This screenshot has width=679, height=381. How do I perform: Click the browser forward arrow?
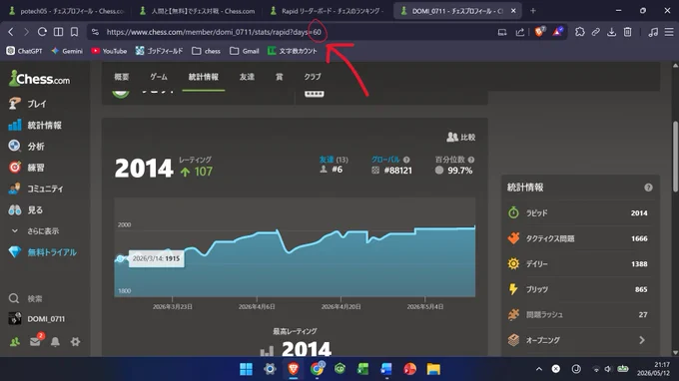26,32
